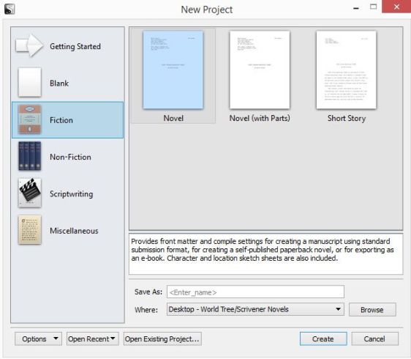Select the Novel (with Parts) template thumbnail

(260, 70)
